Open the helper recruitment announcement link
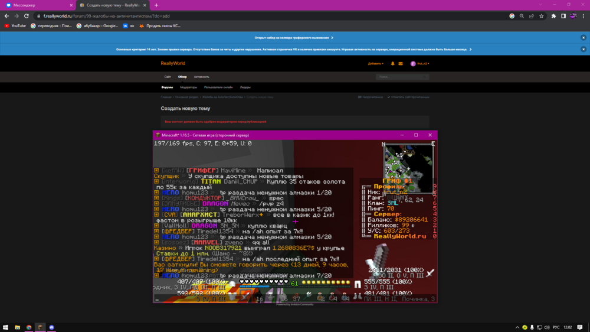 [294, 38]
